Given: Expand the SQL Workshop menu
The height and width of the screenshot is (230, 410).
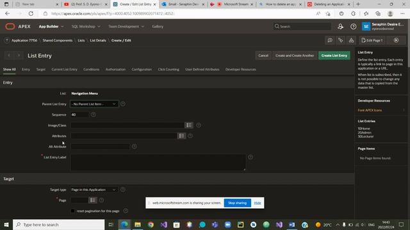Looking at the screenshot, I should (86, 26).
